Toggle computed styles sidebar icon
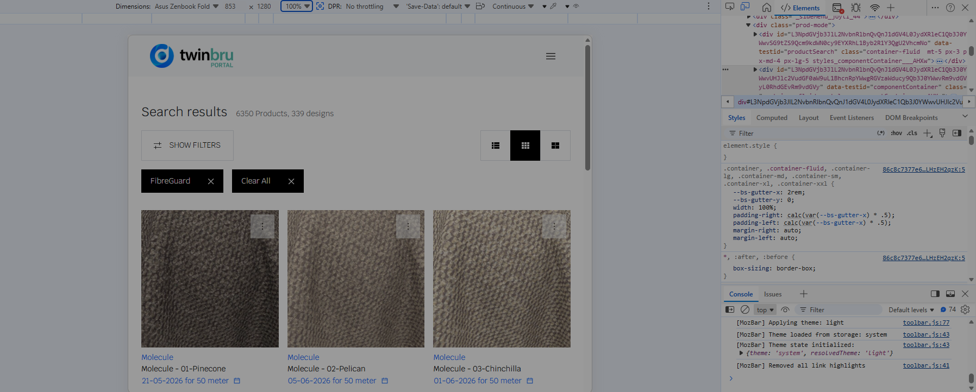The width and height of the screenshot is (976, 392). pyautogui.click(x=957, y=133)
